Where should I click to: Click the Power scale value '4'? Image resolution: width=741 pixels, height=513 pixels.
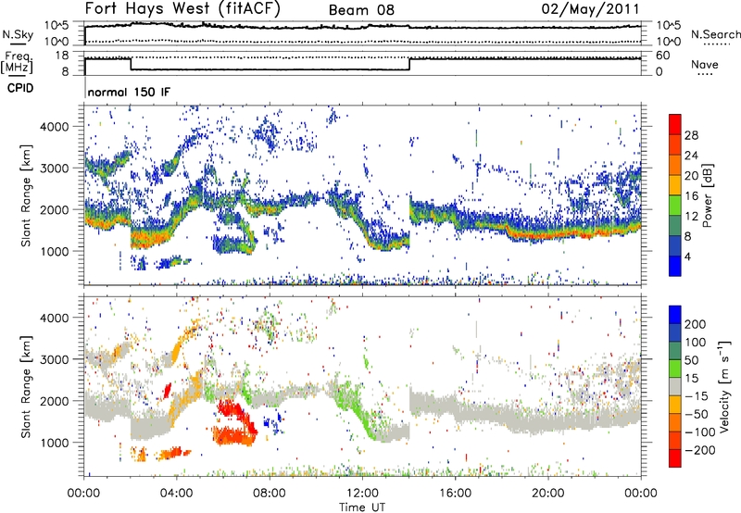pos(687,256)
